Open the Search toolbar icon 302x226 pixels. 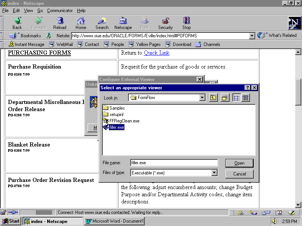click(x=102, y=23)
